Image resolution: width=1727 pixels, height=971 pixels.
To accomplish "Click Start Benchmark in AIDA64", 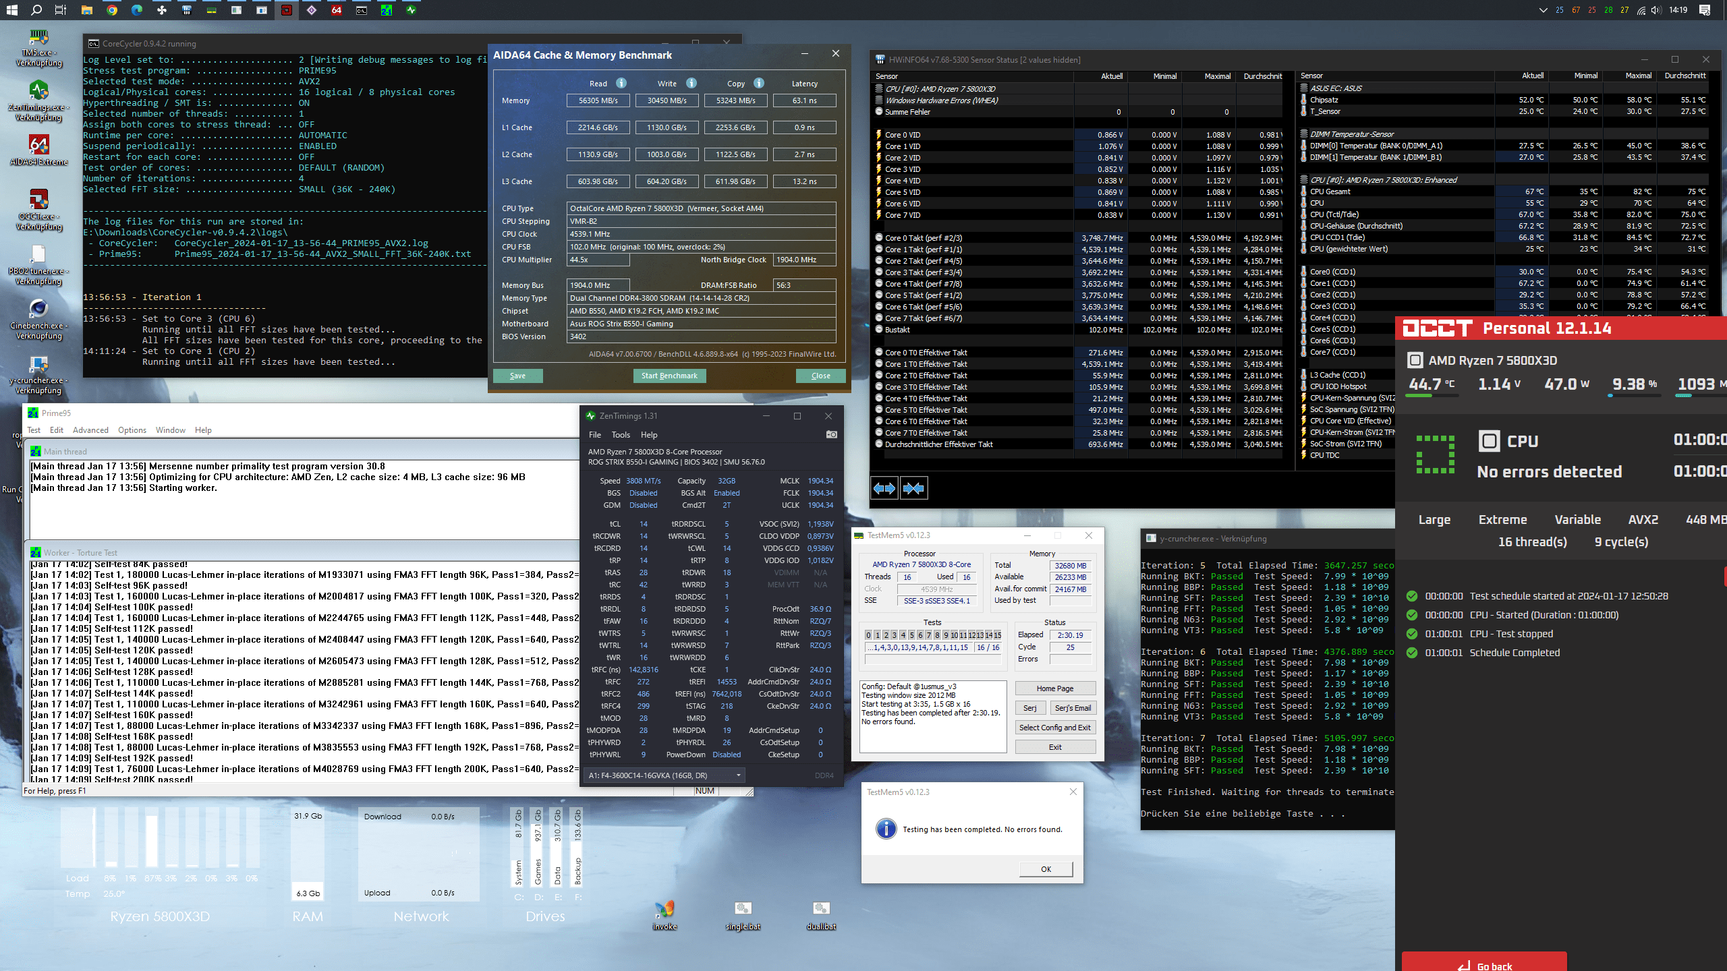I will 669,376.
